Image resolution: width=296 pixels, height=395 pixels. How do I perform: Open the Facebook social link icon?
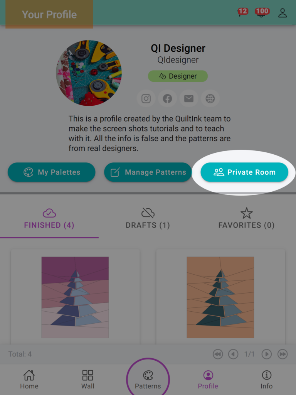[167, 98]
